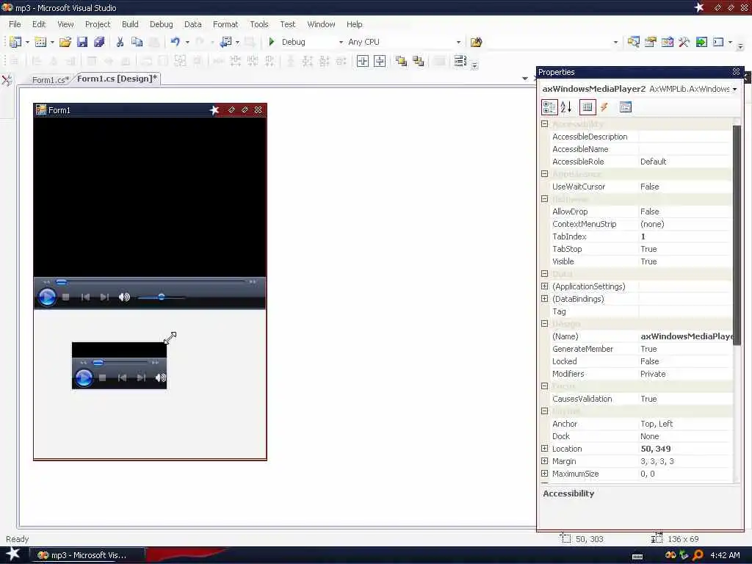Screen dimensions: 752x564
Task: Save the current file with the single floppy disk icon
Action: pos(82,42)
